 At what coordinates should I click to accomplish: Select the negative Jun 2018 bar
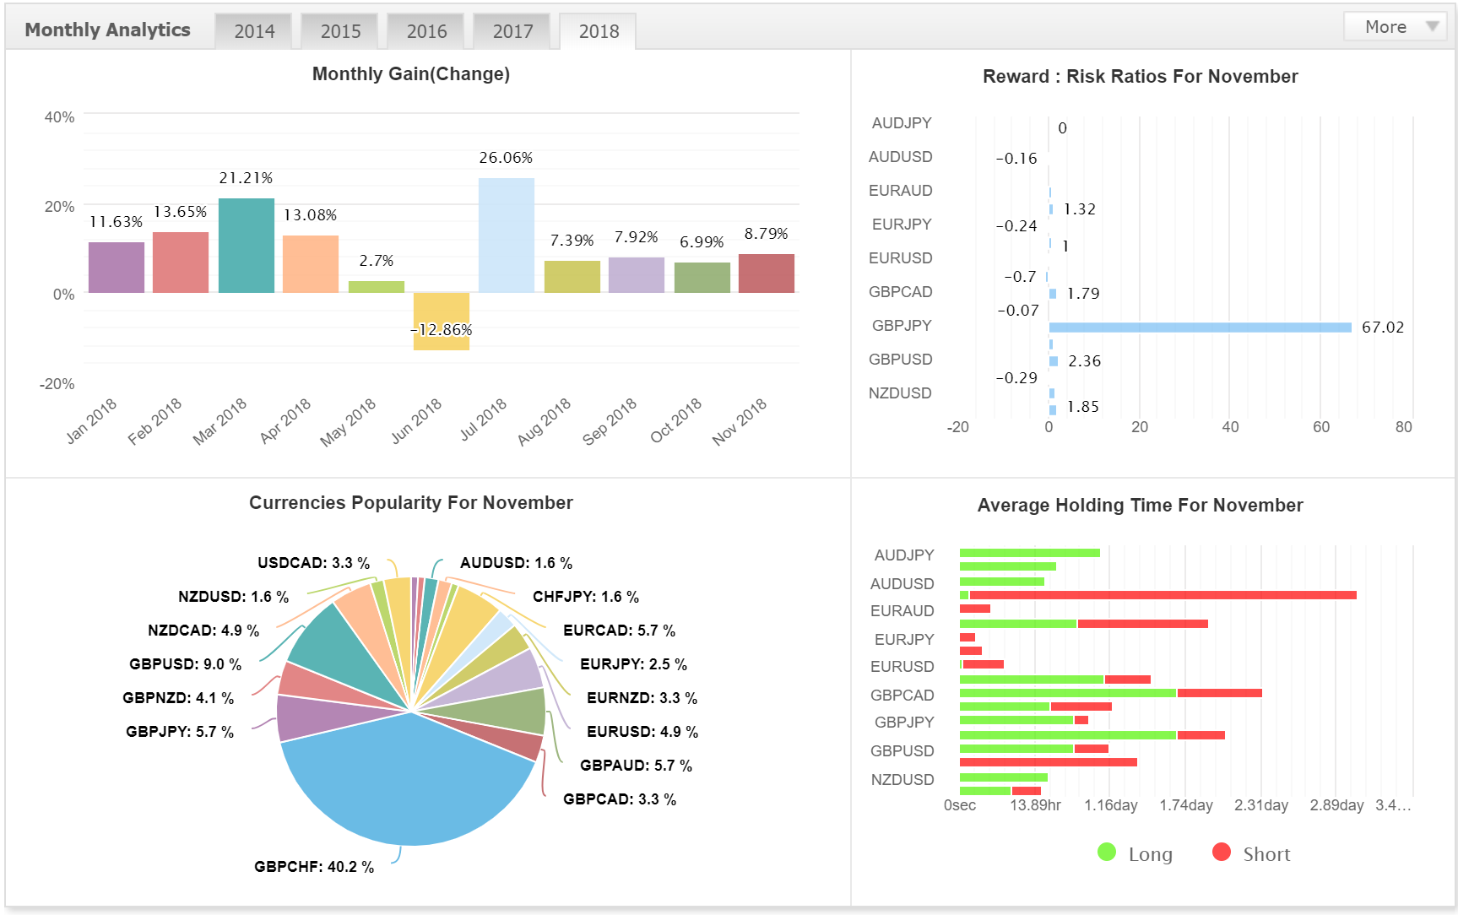[442, 322]
